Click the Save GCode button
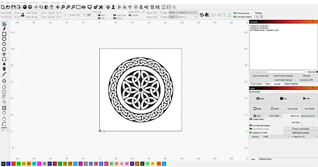Screen dimensions: 318x167 coord(292,109)
